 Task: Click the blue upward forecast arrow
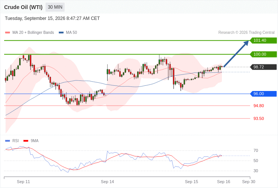[236, 54]
